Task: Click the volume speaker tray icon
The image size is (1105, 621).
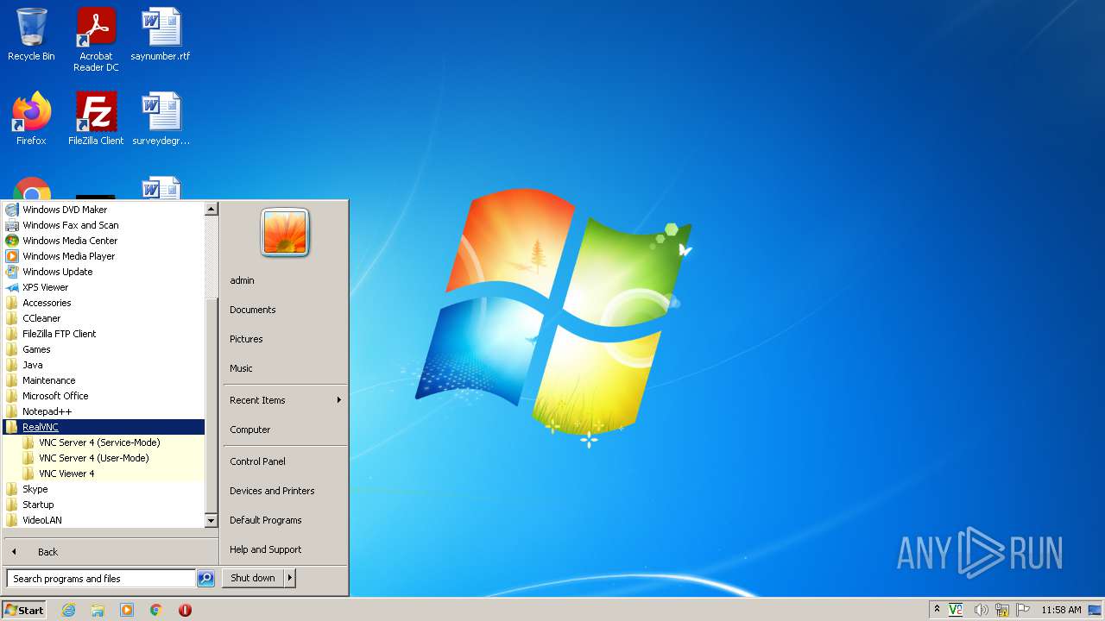Action: coord(981,610)
